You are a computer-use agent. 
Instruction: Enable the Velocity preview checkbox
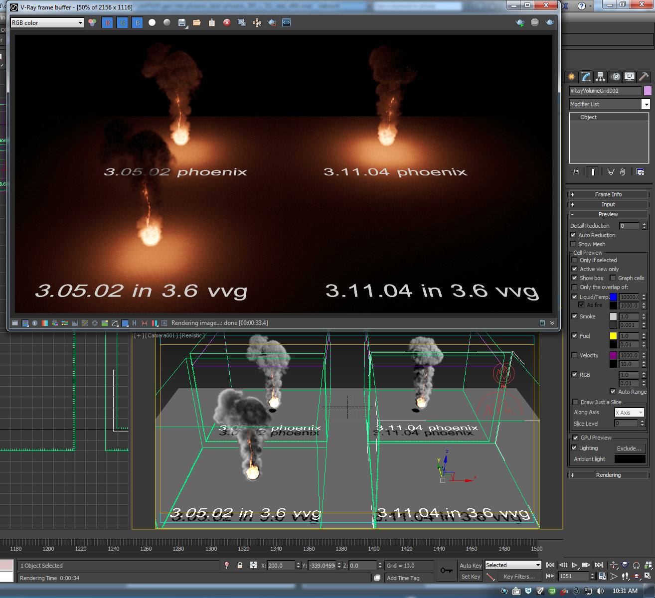tap(575, 355)
